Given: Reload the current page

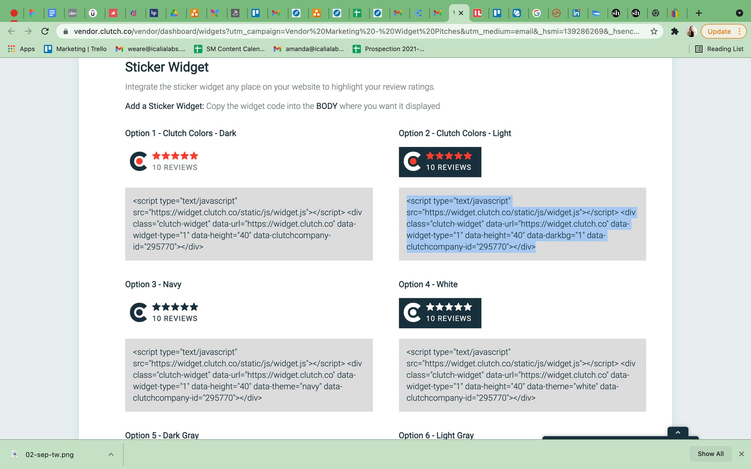Looking at the screenshot, I should [x=45, y=31].
